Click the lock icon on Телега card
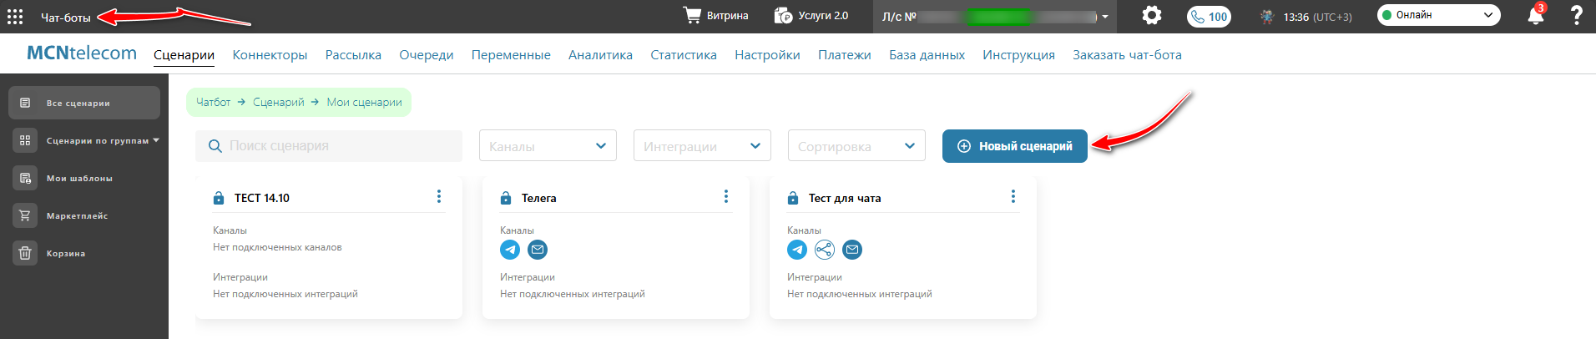Viewport: 1596px width, 339px height. point(506,198)
